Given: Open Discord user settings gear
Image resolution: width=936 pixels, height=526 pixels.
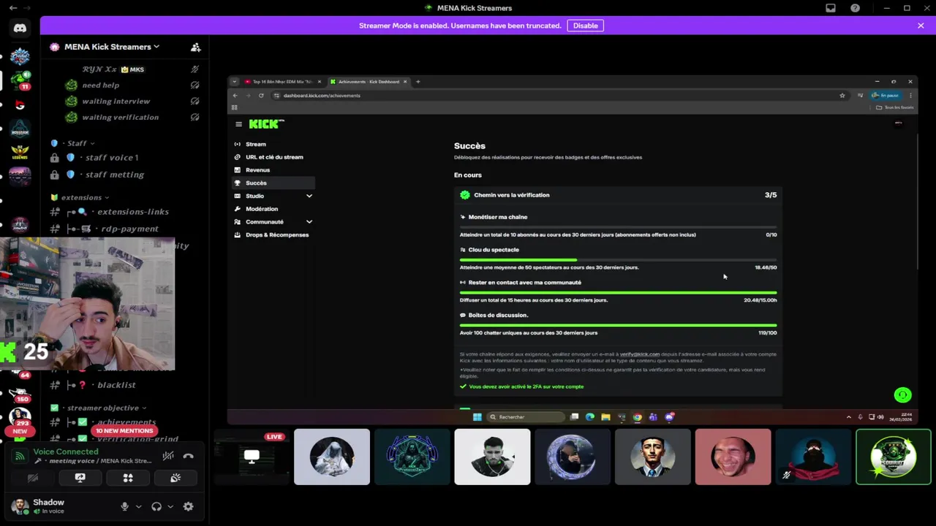Looking at the screenshot, I should point(188,506).
